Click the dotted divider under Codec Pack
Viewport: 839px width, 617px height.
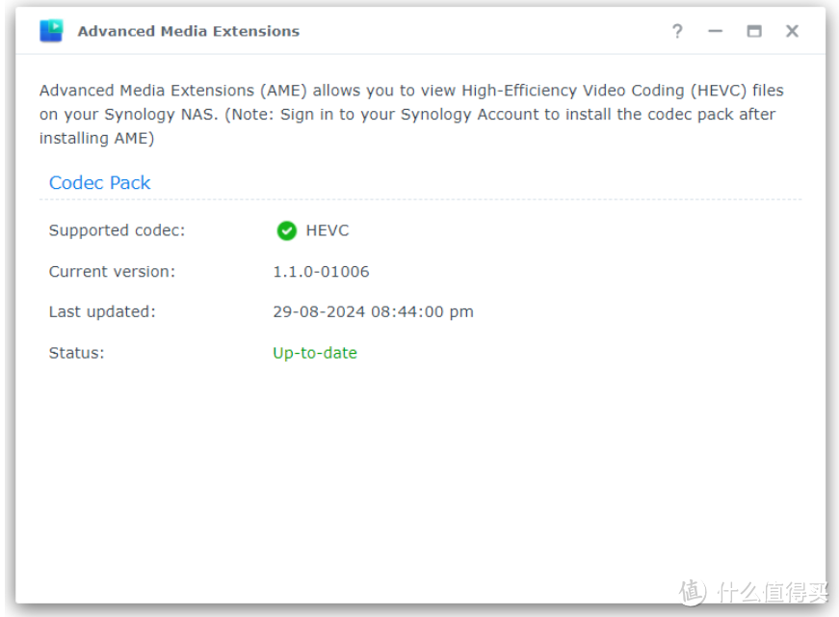tap(419, 199)
